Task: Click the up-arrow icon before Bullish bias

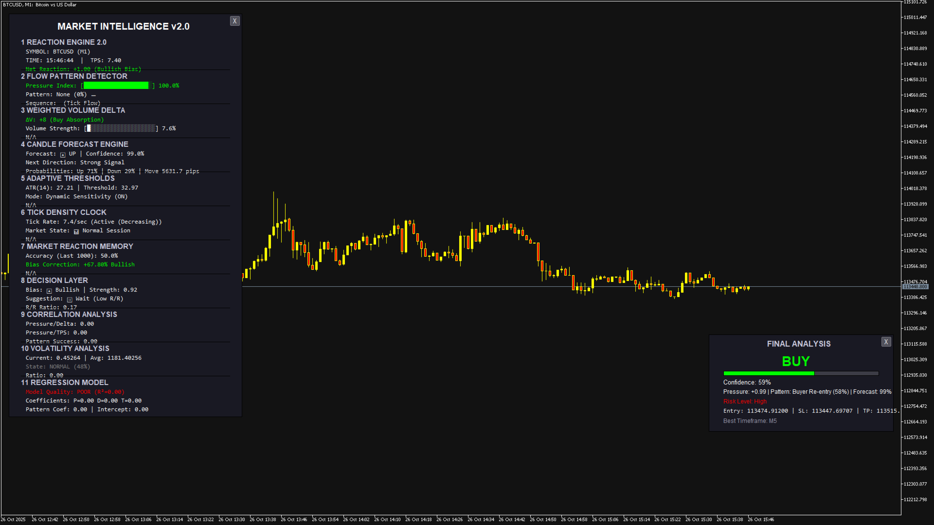Action: [x=49, y=290]
